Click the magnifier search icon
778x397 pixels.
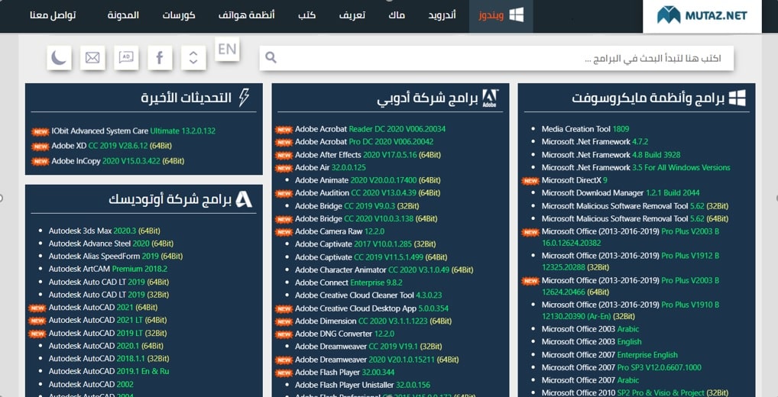click(x=271, y=57)
